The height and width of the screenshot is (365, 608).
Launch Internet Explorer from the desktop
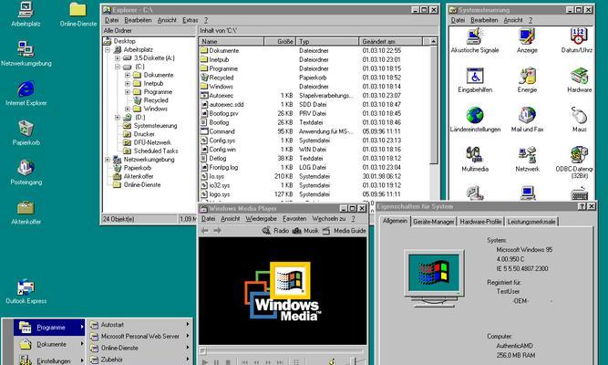26,93
